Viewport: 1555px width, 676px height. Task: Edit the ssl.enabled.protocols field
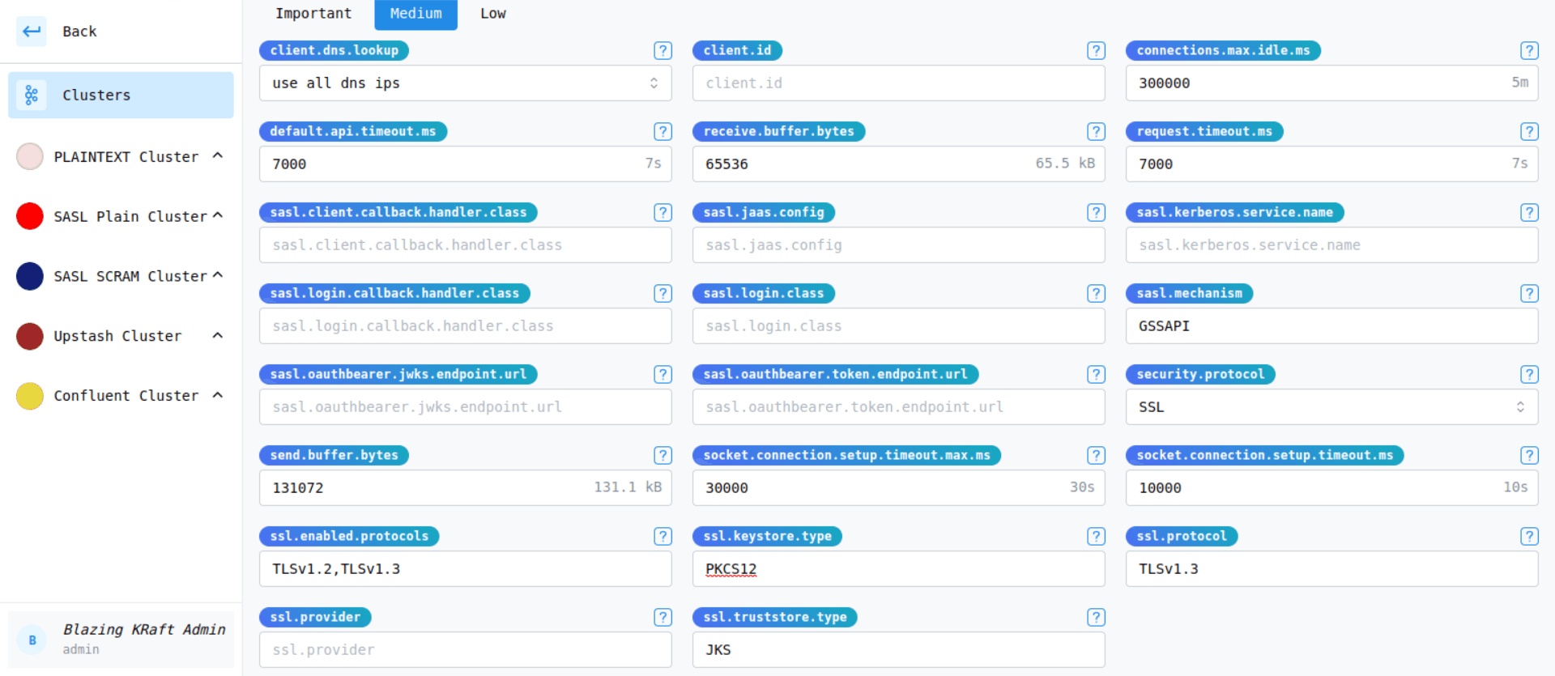tap(466, 568)
